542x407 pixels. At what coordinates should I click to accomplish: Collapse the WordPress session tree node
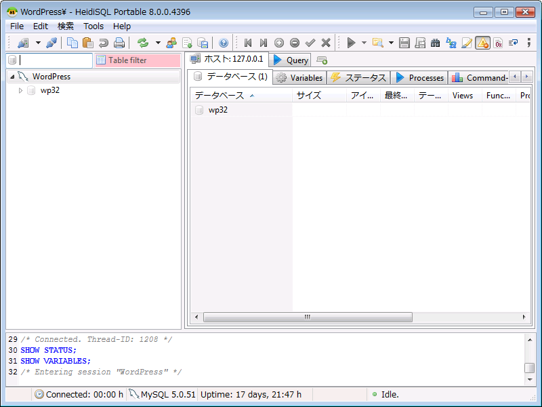click(12, 77)
